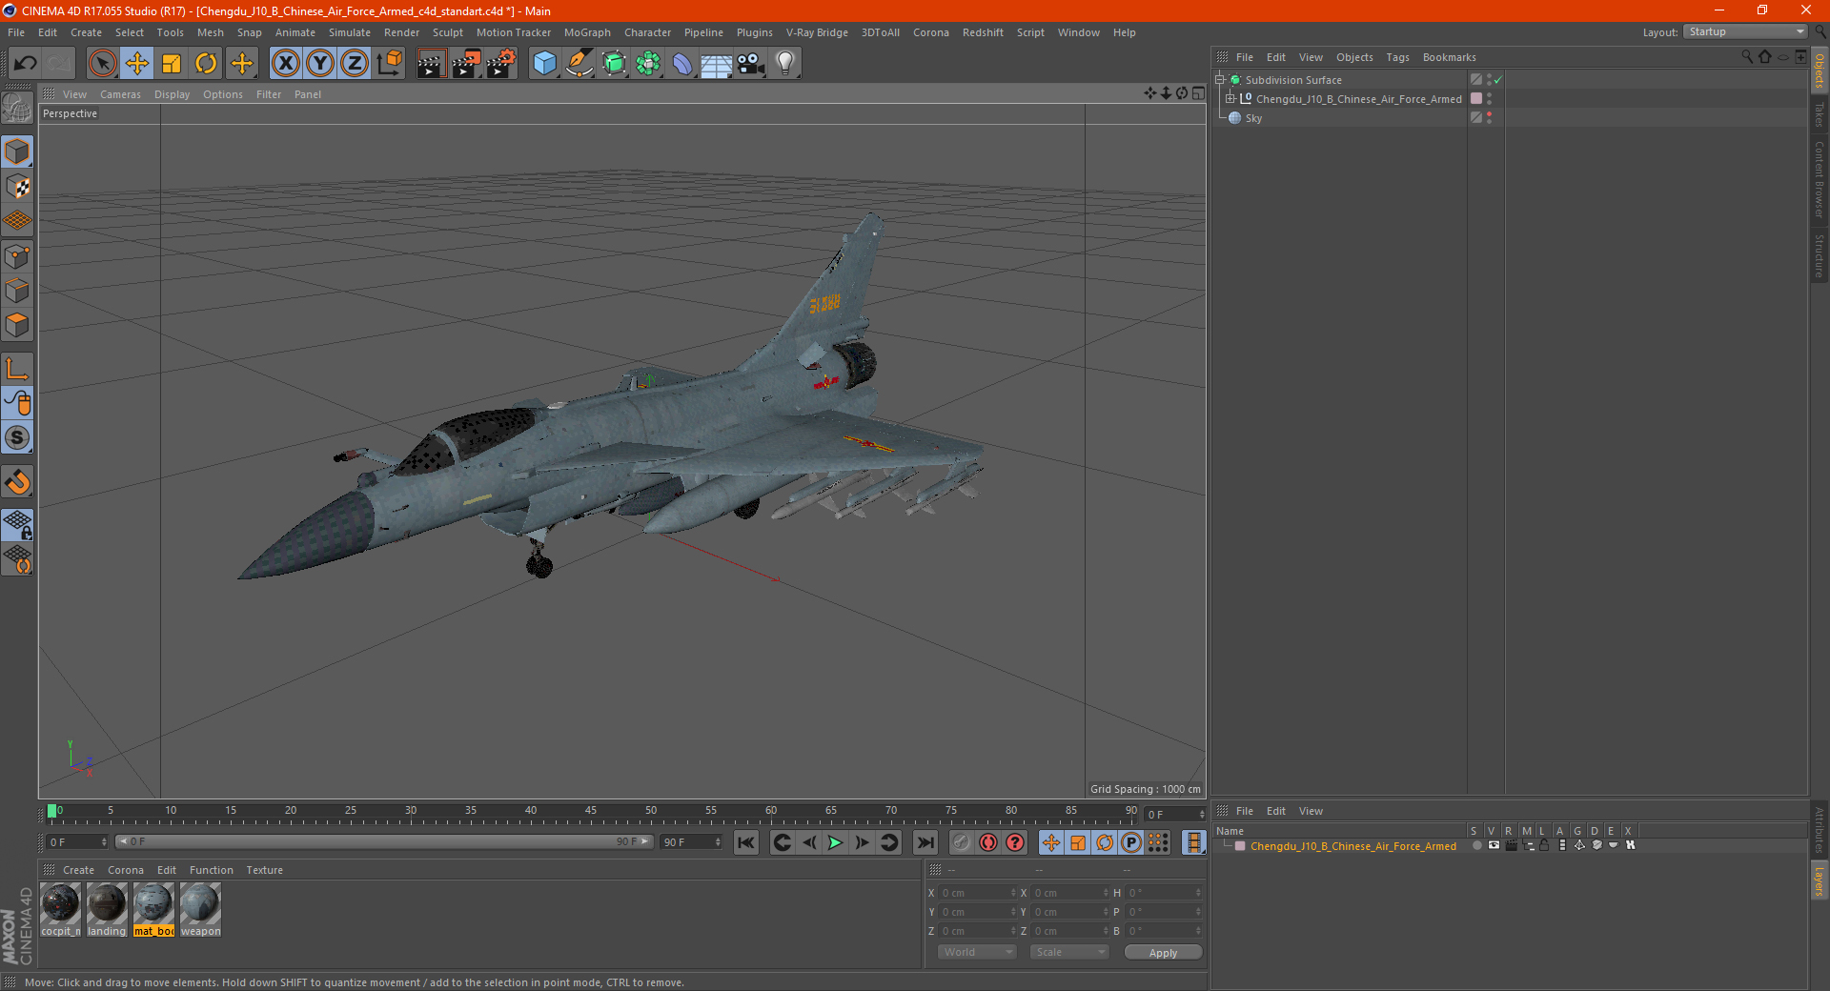The height and width of the screenshot is (991, 1830).
Task: Open Object Manager Tags menu
Action: [1397, 57]
